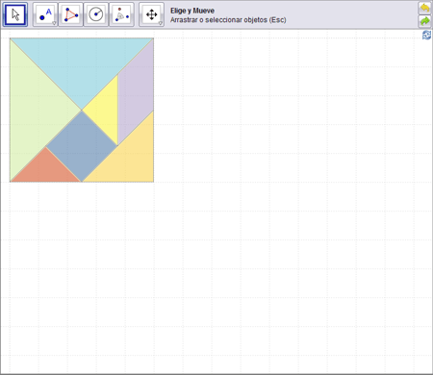Select the Move Graphics View tool
Screen dimensions: 433x375
151,14
